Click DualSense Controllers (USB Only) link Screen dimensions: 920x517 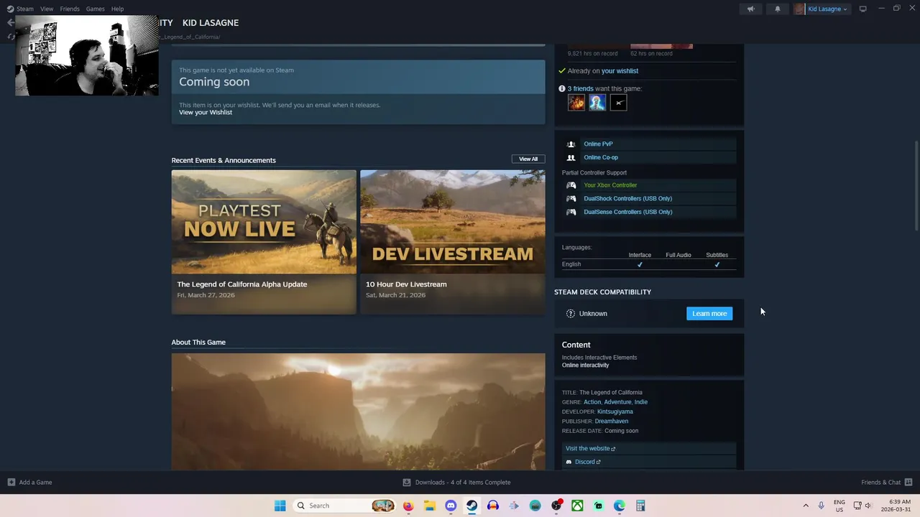628,212
